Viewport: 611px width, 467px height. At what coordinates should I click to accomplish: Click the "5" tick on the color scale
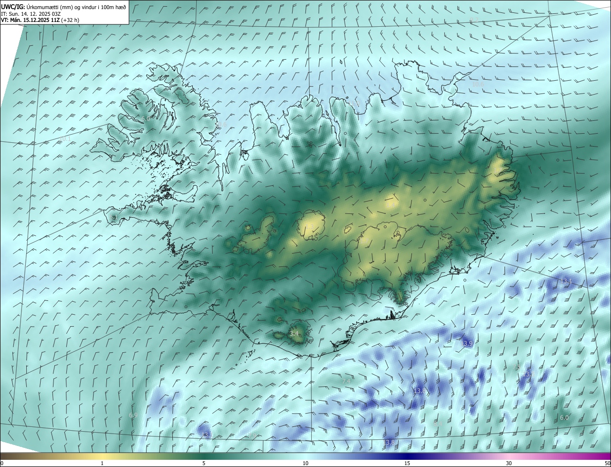point(204,463)
